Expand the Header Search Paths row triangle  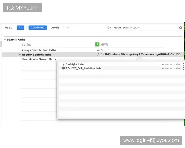20,55
